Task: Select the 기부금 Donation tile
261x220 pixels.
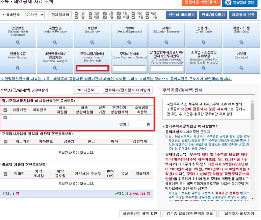Action: click(x=241, y=61)
